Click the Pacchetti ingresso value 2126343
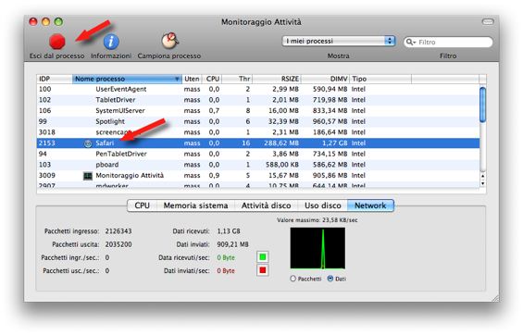The image size is (523, 335). point(118,231)
